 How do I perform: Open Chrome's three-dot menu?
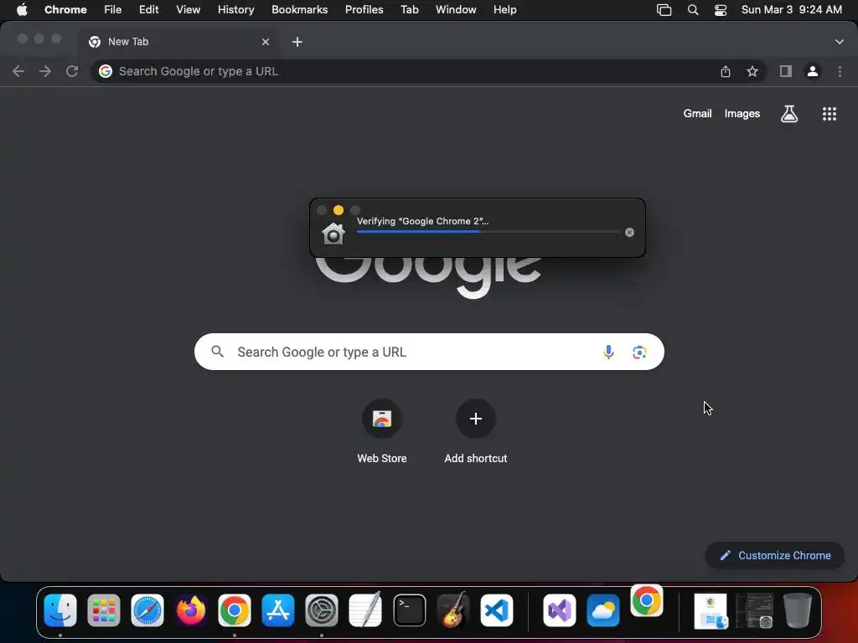(x=840, y=71)
